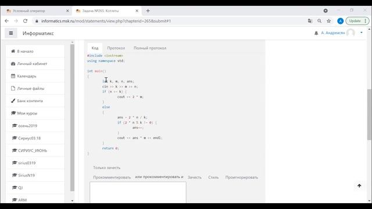Open the translate page icon in address bar
This screenshot has width=372, height=209.
(310, 21)
